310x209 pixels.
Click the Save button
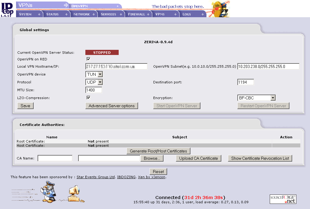click(x=25, y=106)
